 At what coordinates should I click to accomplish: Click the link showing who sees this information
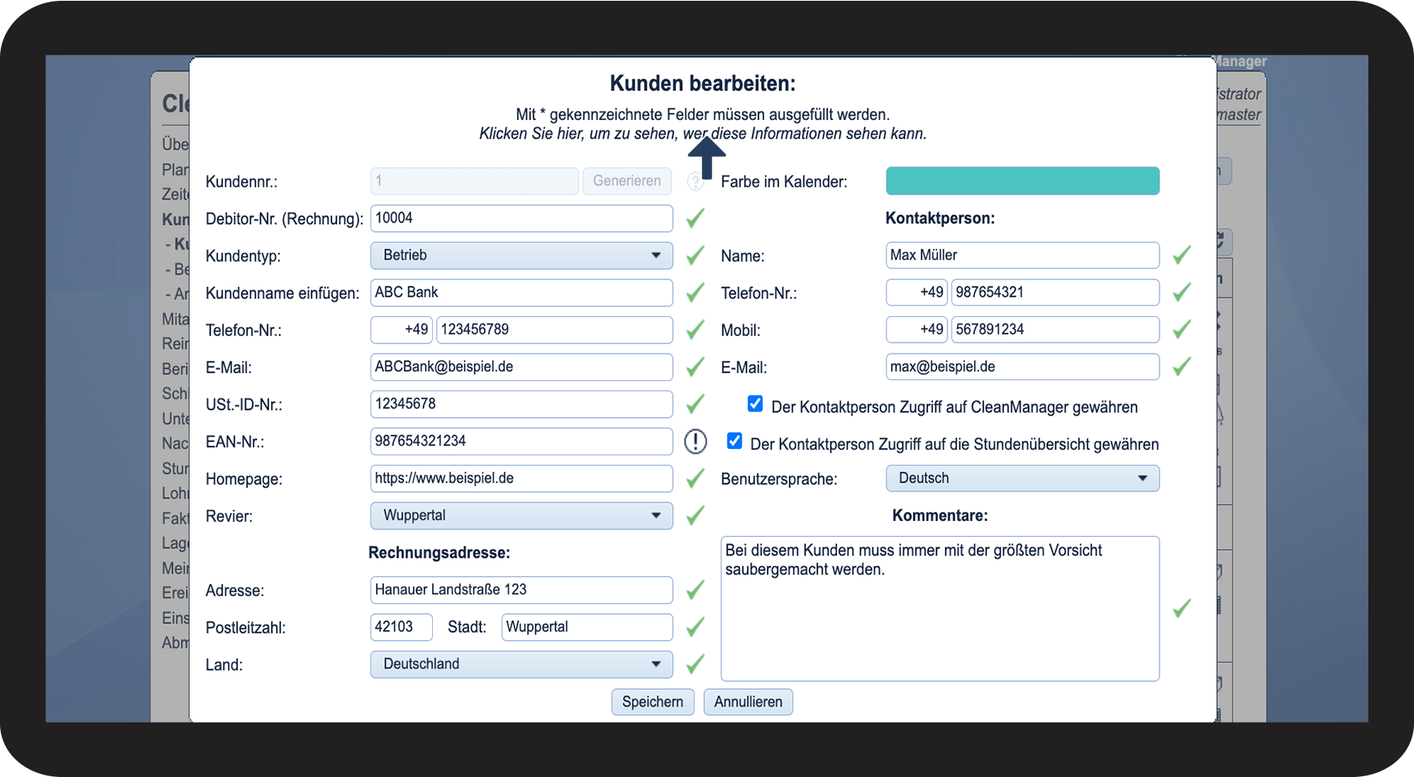pos(703,134)
